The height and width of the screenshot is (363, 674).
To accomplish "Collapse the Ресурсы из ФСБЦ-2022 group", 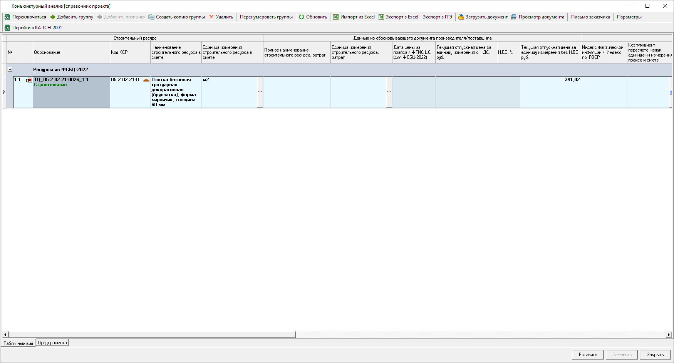I will click(x=10, y=70).
